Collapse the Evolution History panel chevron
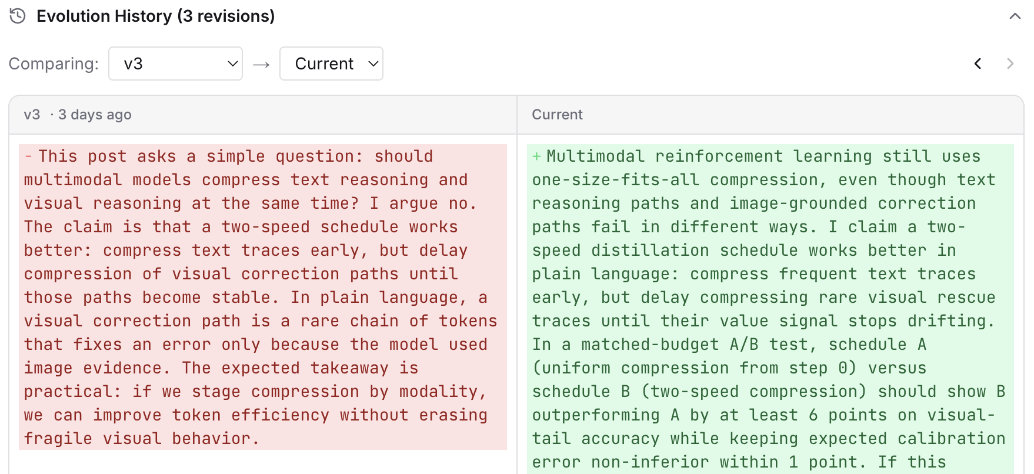1034x474 pixels. (1015, 16)
